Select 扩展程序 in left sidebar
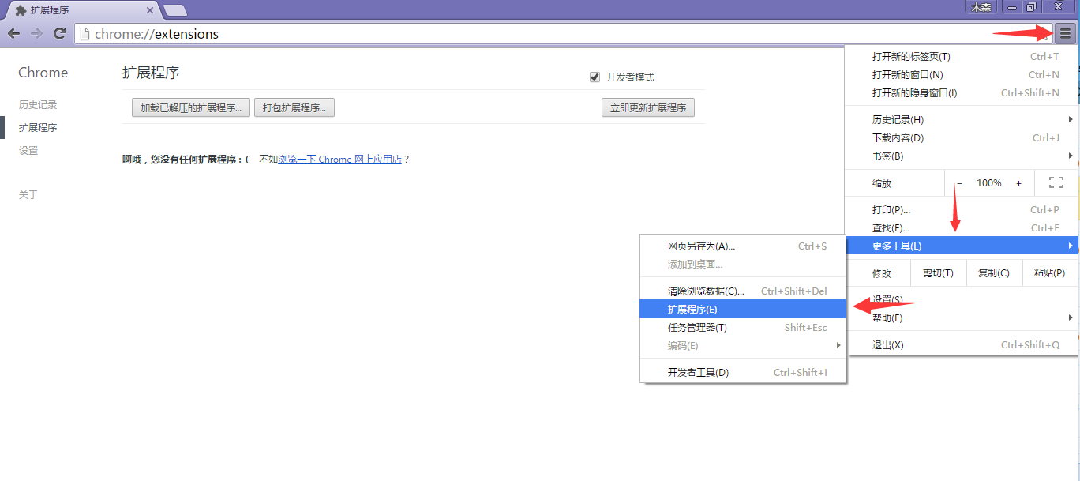1080x481 pixels. pos(38,127)
